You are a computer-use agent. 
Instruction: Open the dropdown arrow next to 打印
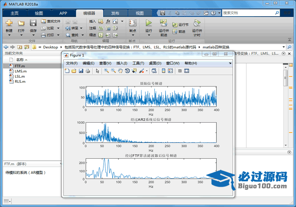click(x=58, y=35)
